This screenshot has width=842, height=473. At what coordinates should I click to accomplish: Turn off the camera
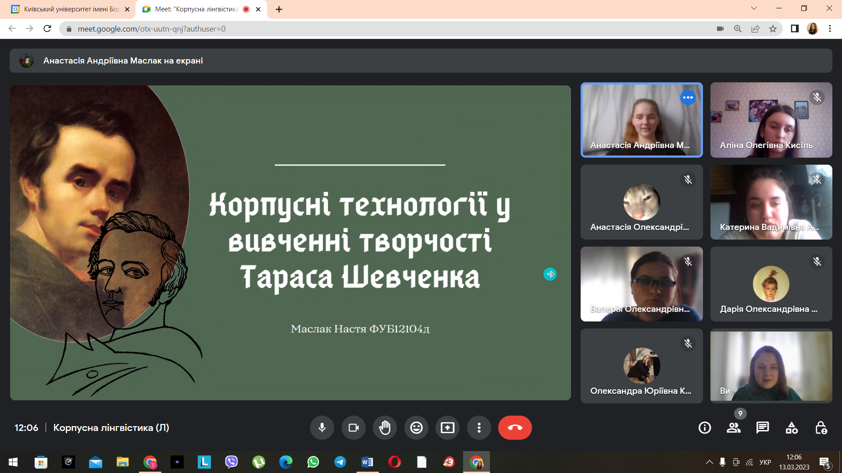coord(353,428)
